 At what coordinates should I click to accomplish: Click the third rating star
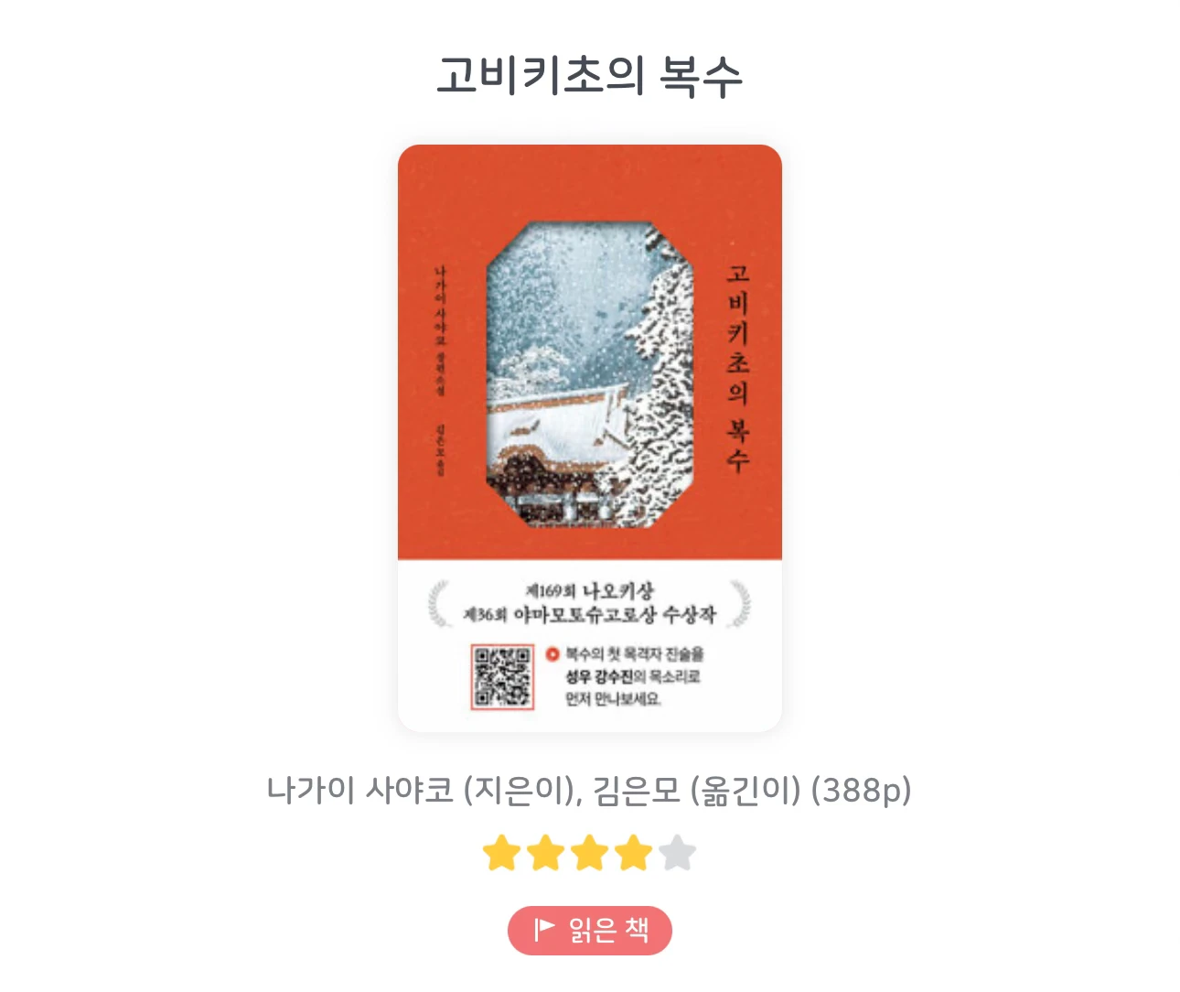589,853
